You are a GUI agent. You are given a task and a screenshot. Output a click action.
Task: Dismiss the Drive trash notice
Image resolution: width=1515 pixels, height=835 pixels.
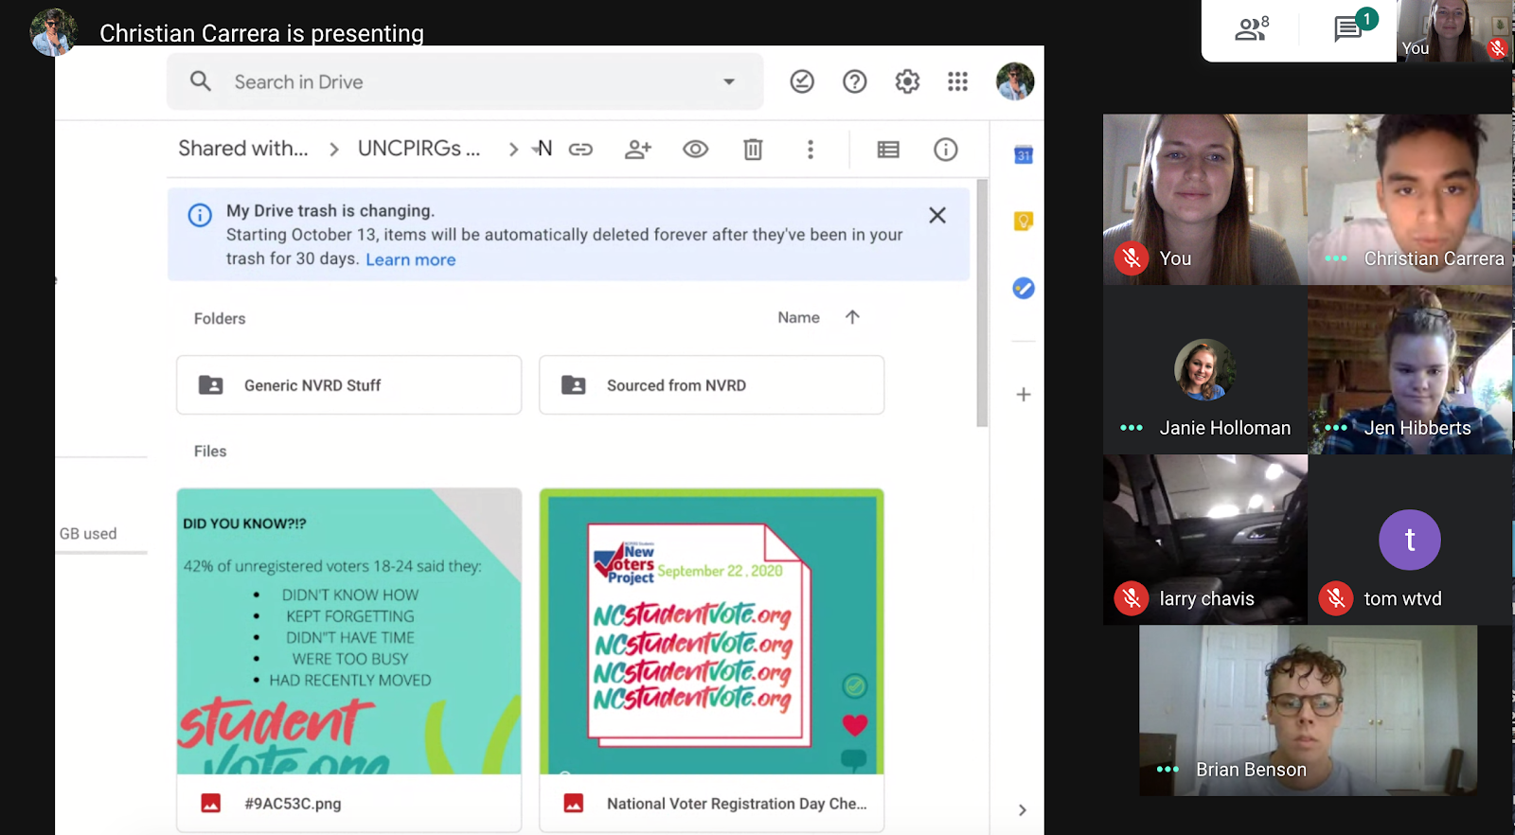point(937,215)
